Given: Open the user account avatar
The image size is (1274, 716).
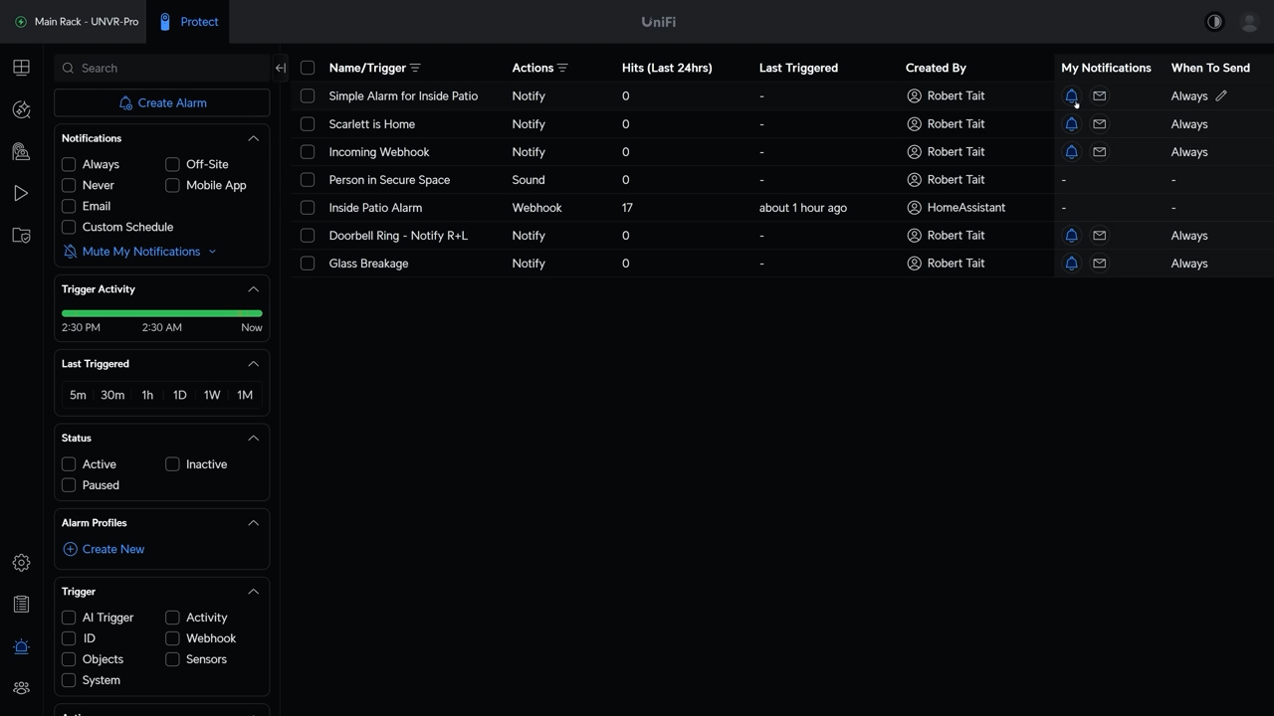Looking at the screenshot, I should coord(1249,22).
